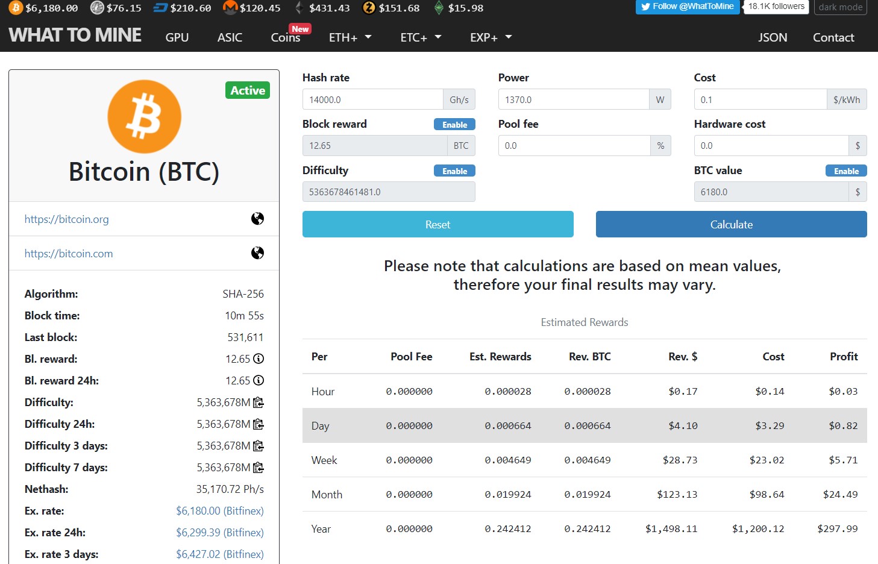Viewport: 878px width, 564px height.
Task: Enable the Difficulty field
Action: (454, 171)
